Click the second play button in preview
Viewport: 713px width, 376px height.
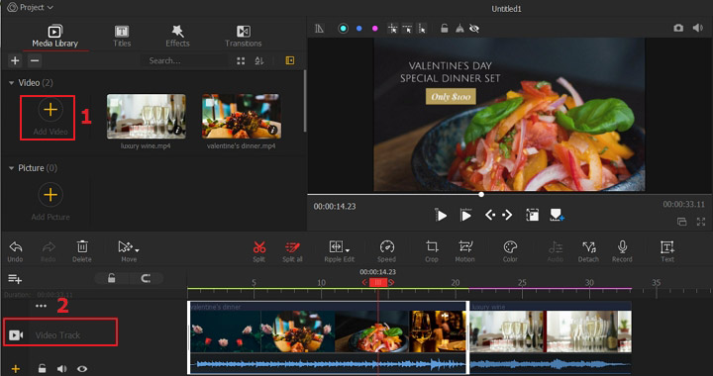(465, 216)
